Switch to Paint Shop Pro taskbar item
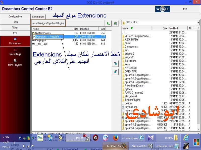 coord(115,146)
